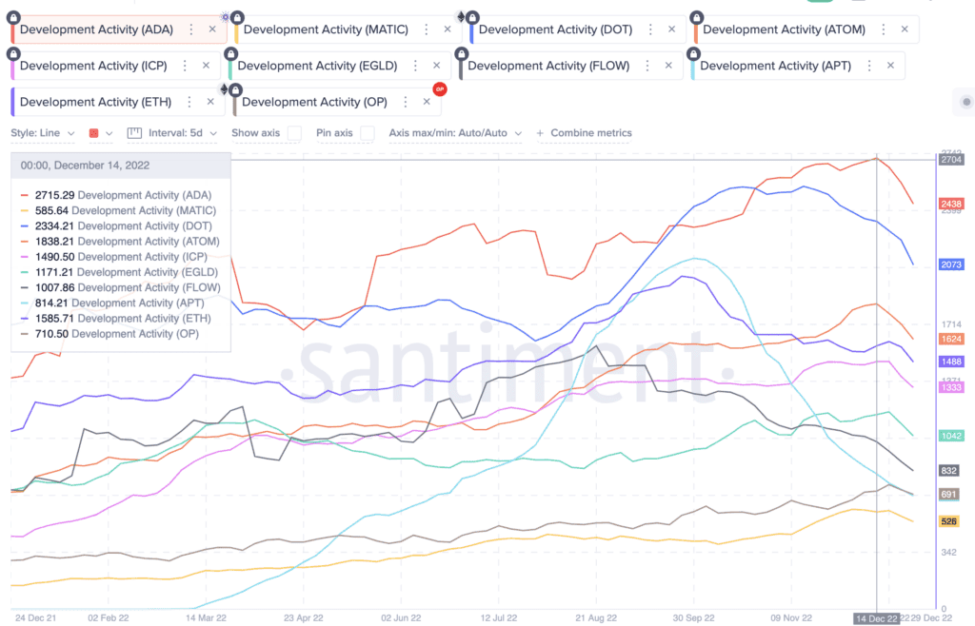Image resolution: width=975 pixels, height=626 pixels.
Task: Click the OP asset badge on the OP metric
Action: pyautogui.click(x=439, y=88)
